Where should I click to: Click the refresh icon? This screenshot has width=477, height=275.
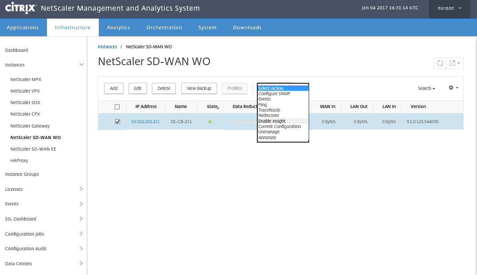pyautogui.click(x=440, y=63)
